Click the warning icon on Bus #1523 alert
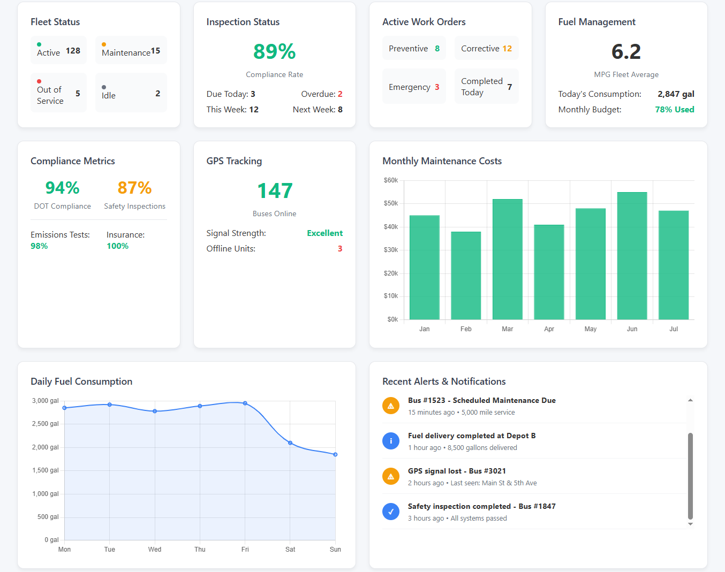This screenshot has height=572, width=725. point(391,406)
